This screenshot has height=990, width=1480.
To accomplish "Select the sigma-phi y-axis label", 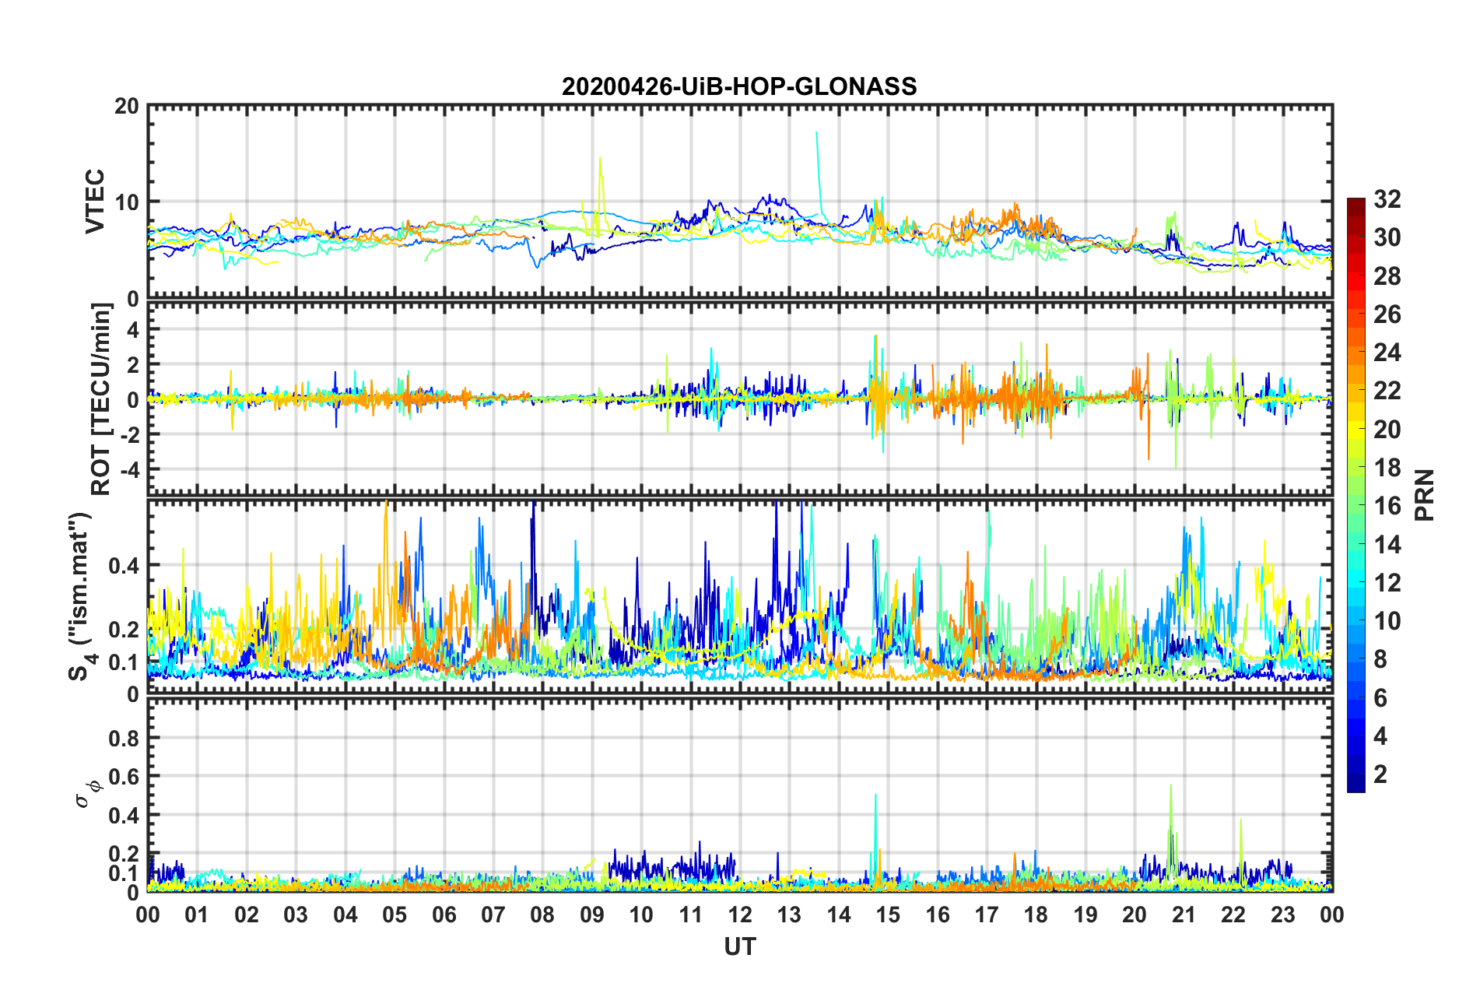I will pyautogui.click(x=84, y=793).
